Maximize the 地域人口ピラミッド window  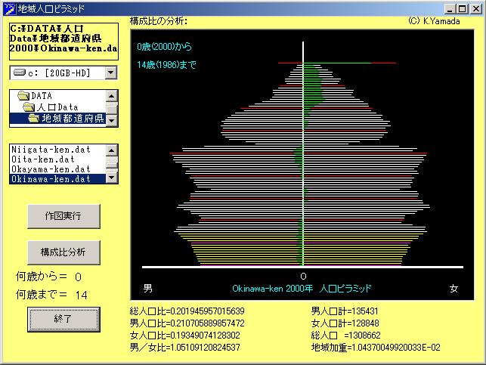coord(463,9)
